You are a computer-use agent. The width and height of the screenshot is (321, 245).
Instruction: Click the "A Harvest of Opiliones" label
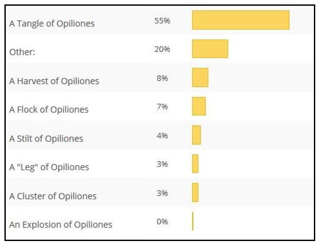(54, 81)
